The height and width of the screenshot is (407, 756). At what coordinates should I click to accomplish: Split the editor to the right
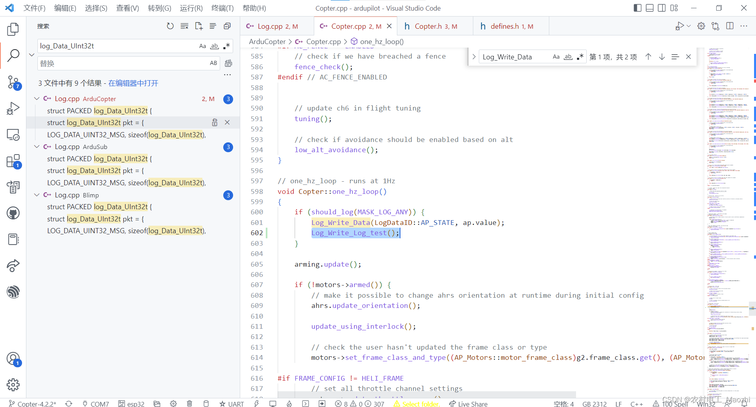pos(730,26)
